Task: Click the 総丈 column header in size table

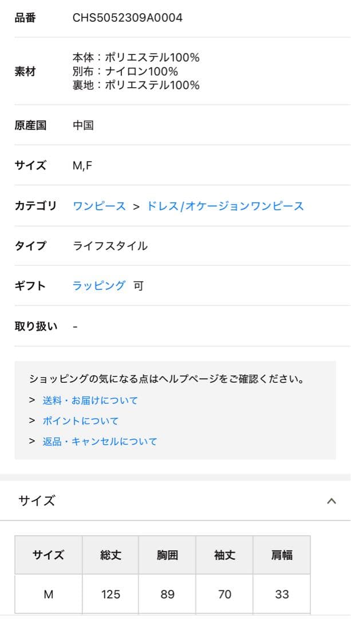Action: (x=110, y=555)
